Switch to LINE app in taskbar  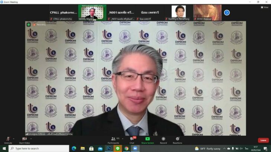[118, 149]
